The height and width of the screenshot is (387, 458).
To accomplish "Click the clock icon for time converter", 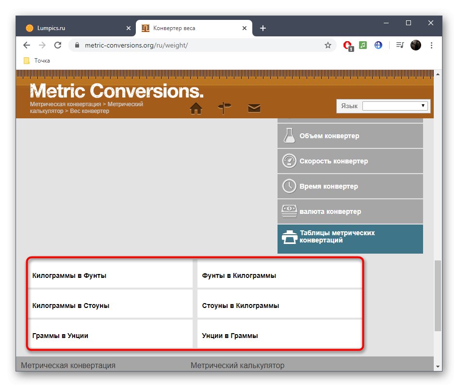I will (289, 186).
